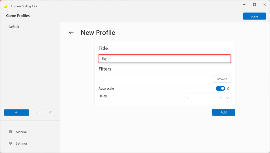Screen dimensions: 270x153
Task: Disable the Auto scale toggle
Action: click(x=220, y=88)
